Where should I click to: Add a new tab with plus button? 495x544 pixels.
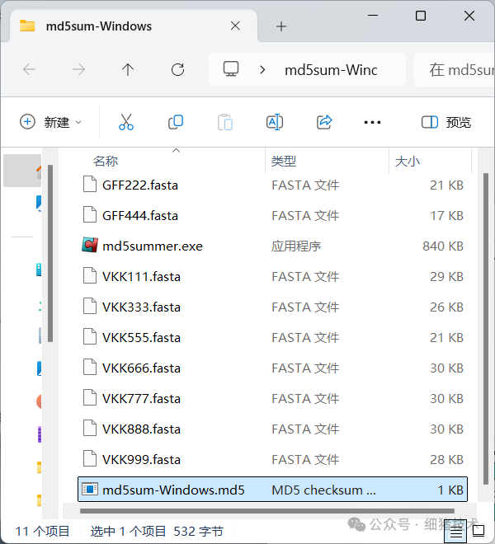pyautogui.click(x=280, y=26)
